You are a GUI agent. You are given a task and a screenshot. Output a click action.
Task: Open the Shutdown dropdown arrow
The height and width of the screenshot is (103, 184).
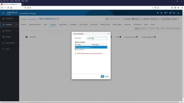pyautogui.click(x=141, y=19)
